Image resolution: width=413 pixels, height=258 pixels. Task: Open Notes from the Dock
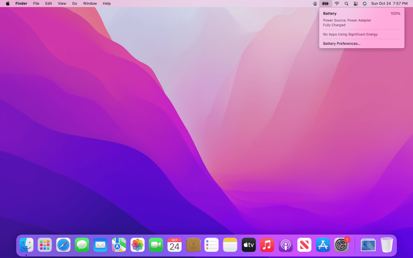[x=230, y=245]
